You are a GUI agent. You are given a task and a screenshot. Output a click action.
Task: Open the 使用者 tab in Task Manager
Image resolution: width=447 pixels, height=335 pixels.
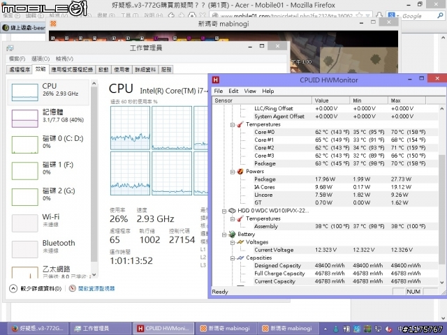coord(122,70)
